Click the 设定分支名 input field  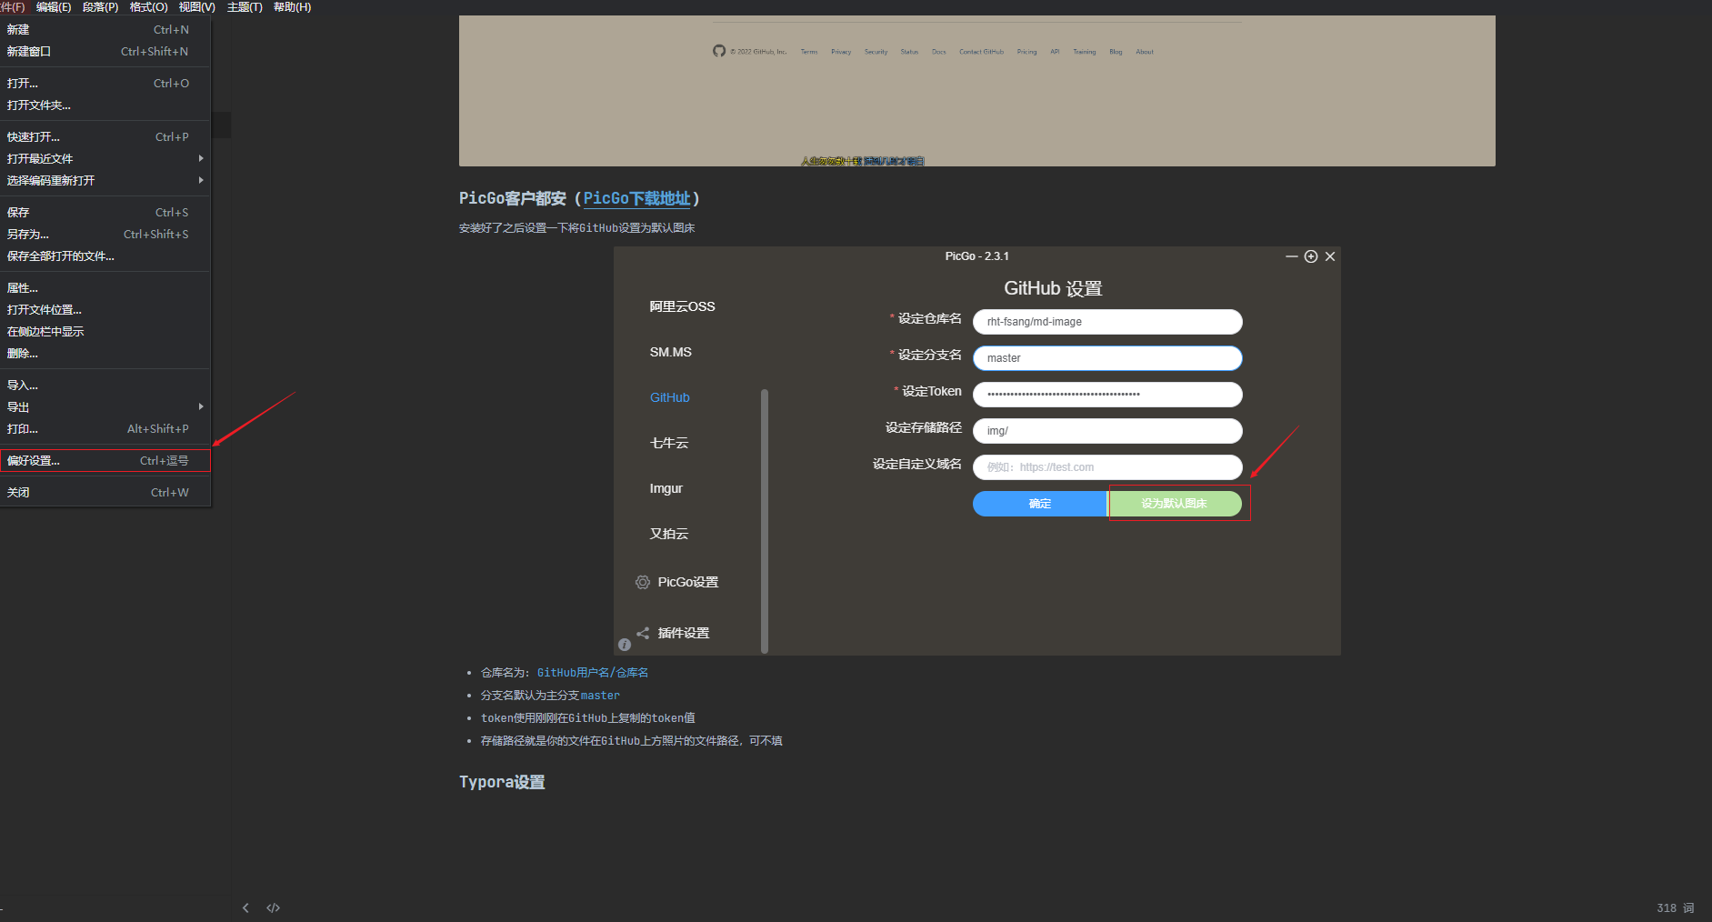click(1107, 358)
